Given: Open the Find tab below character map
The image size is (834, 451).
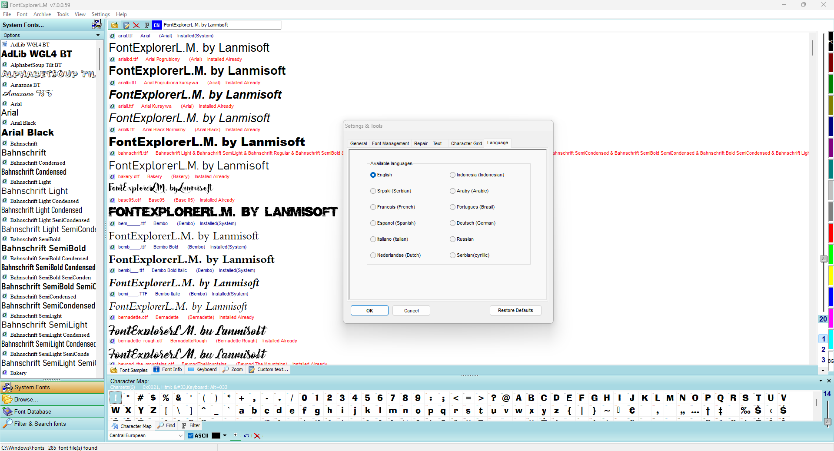Looking at the screenshot, I should (x=166, y=426).
